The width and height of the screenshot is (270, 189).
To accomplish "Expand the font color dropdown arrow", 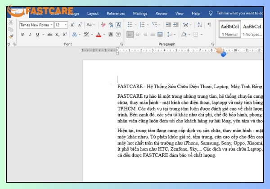I will pyautogui.click(x=104, y=35).
